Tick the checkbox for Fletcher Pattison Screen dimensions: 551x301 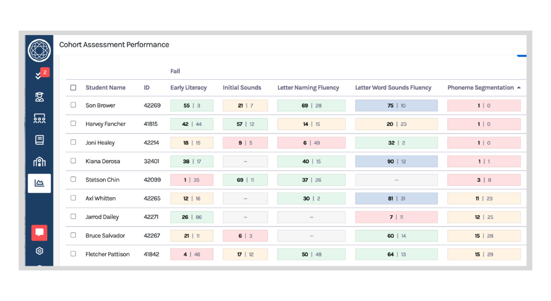click(73, 254)
